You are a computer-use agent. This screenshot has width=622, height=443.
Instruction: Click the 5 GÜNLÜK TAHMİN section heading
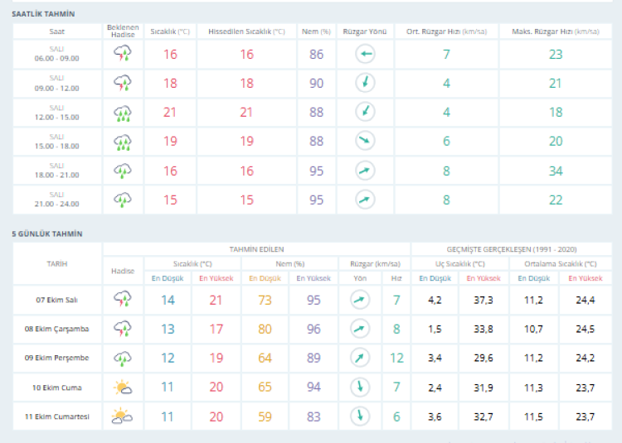[46, 234]
